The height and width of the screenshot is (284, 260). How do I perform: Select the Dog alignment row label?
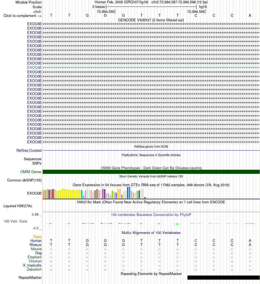[38, 253]
